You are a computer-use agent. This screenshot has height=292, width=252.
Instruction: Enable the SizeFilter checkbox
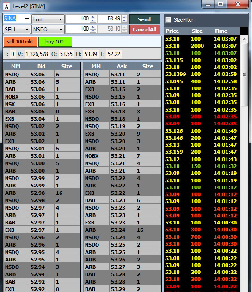point(168,20)
